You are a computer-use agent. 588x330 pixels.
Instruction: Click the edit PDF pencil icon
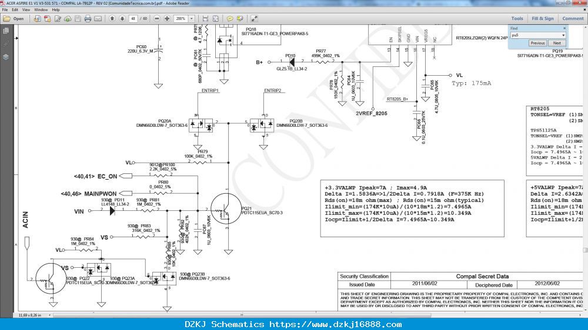tap(58, 18)
